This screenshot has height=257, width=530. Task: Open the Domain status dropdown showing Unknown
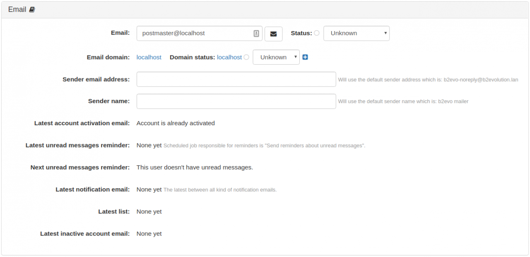tap(276, 57)
